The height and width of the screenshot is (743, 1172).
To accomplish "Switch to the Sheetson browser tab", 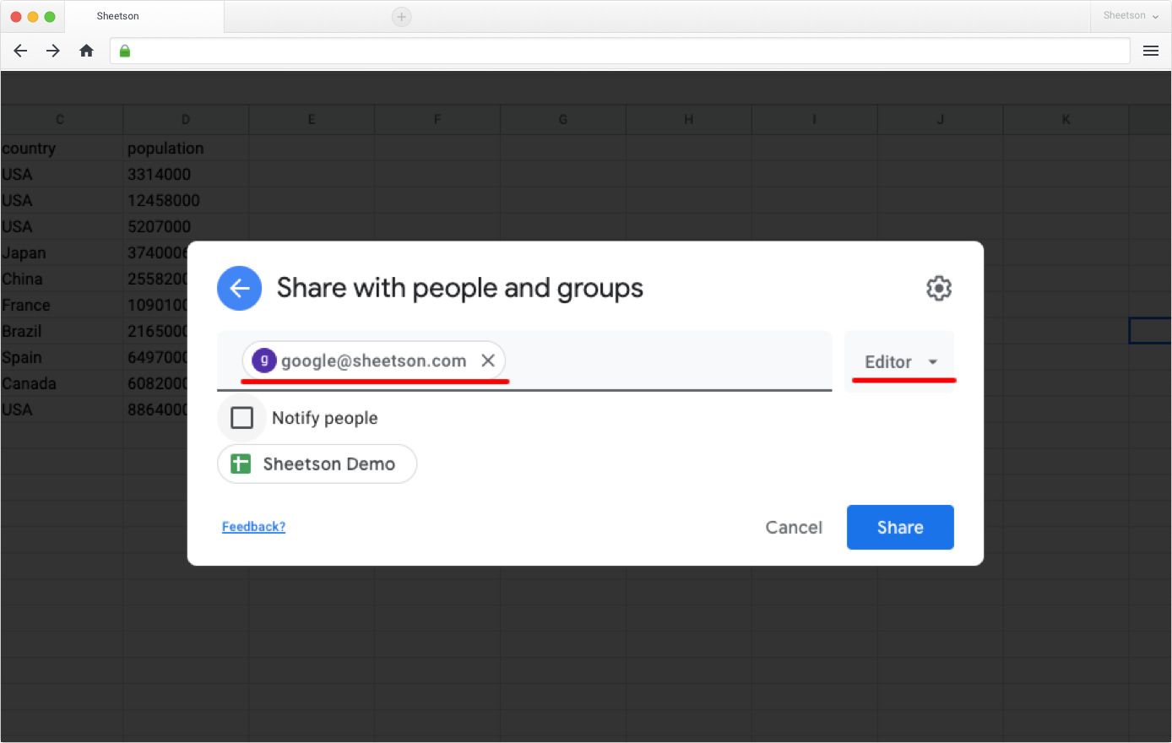I will tap(144, 16).
